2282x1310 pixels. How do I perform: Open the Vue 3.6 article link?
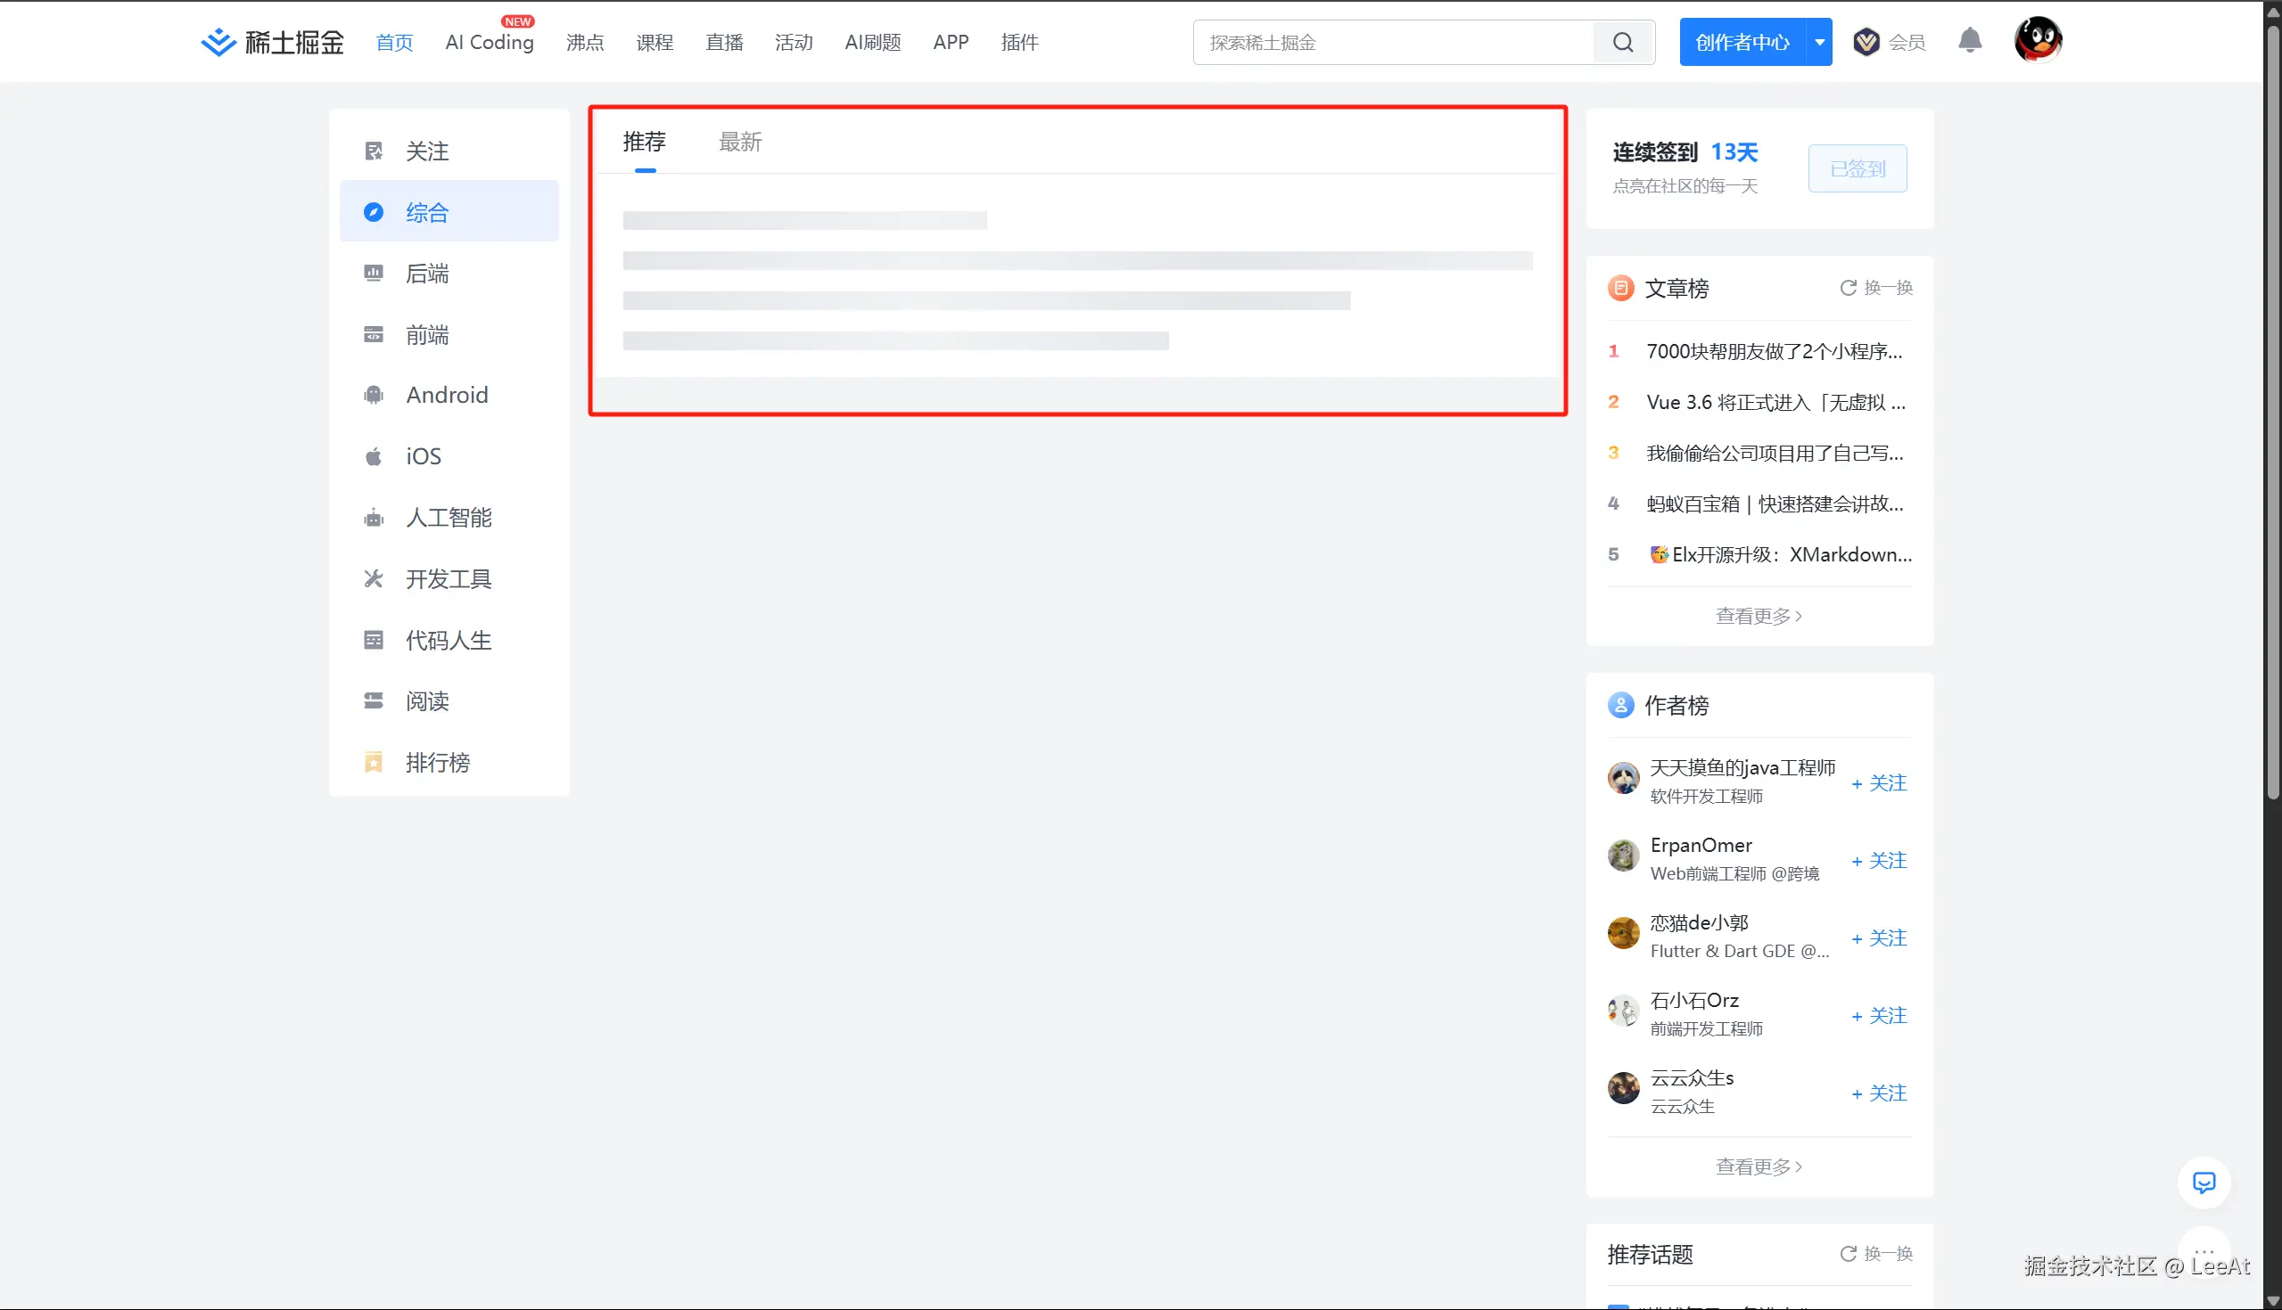[1775, 402]
